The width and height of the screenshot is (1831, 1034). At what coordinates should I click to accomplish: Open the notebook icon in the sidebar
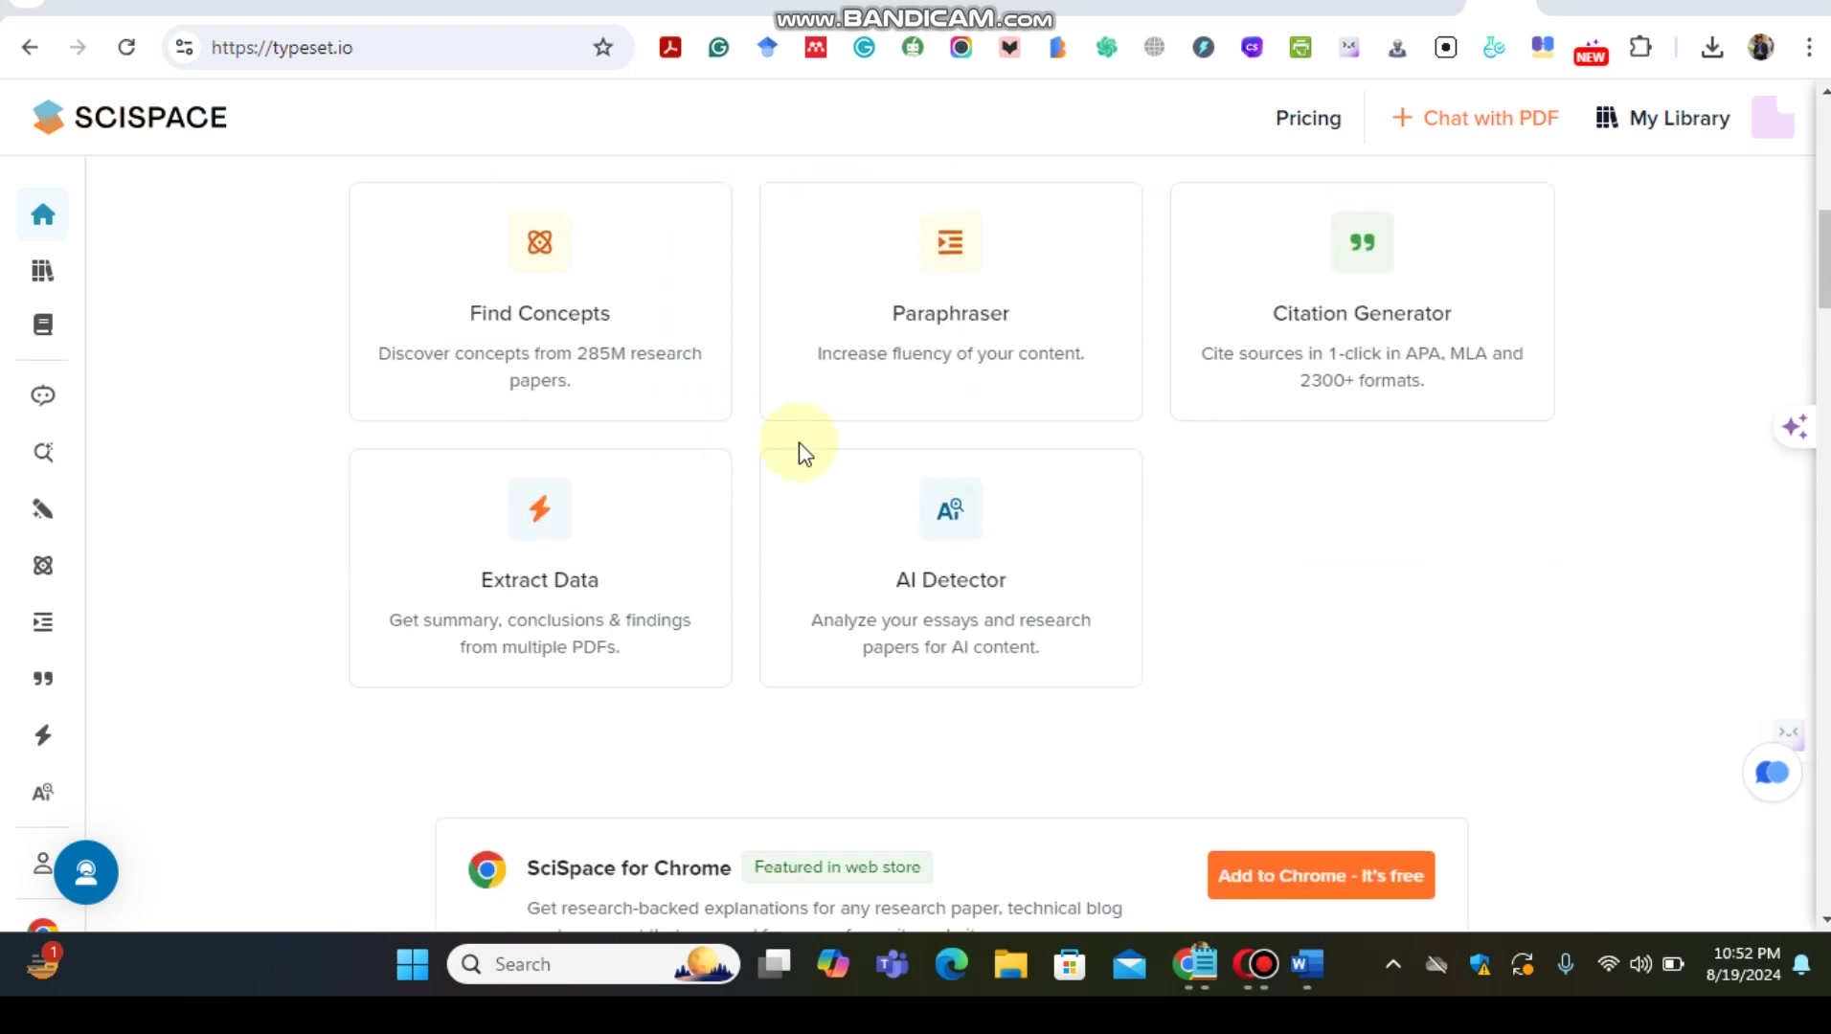(42, 326)
